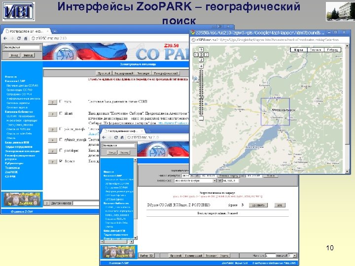Pan the map right with arrow control
The width and height of the screenshot is (355, 266).
(207, 55)
